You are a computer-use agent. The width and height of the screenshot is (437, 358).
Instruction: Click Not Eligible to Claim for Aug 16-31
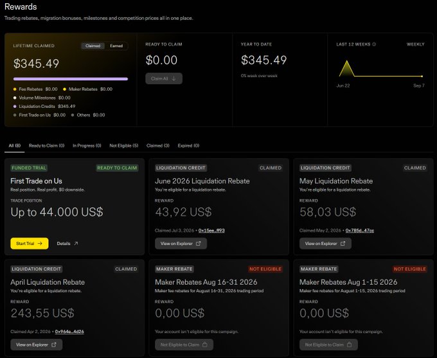coord(184,345)
